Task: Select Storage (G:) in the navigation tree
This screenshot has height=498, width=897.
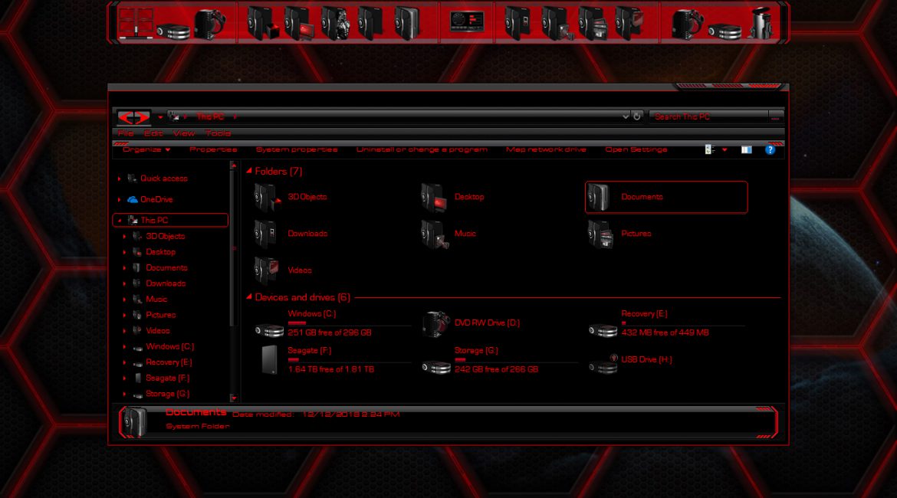Action: [x=167, y=394]
